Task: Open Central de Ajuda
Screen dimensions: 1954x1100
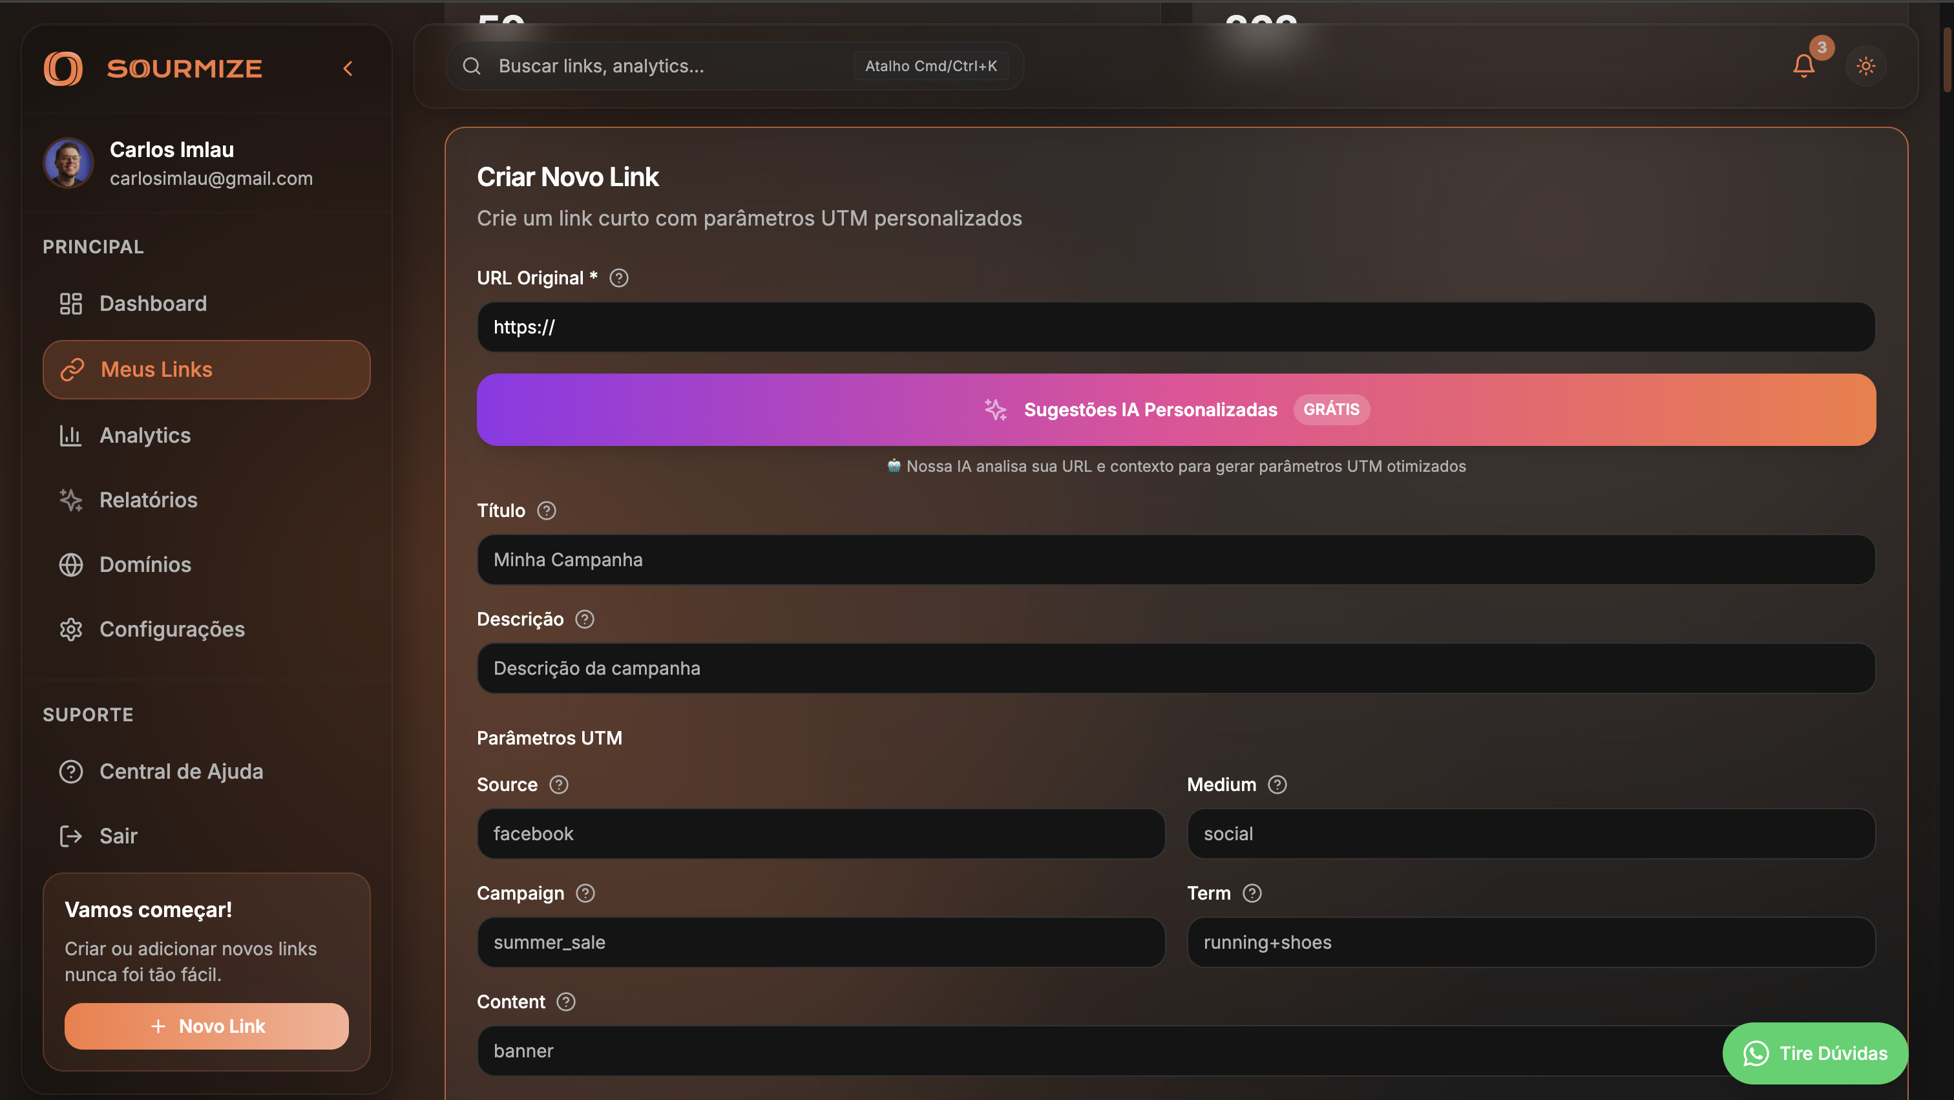Action: 182,771
